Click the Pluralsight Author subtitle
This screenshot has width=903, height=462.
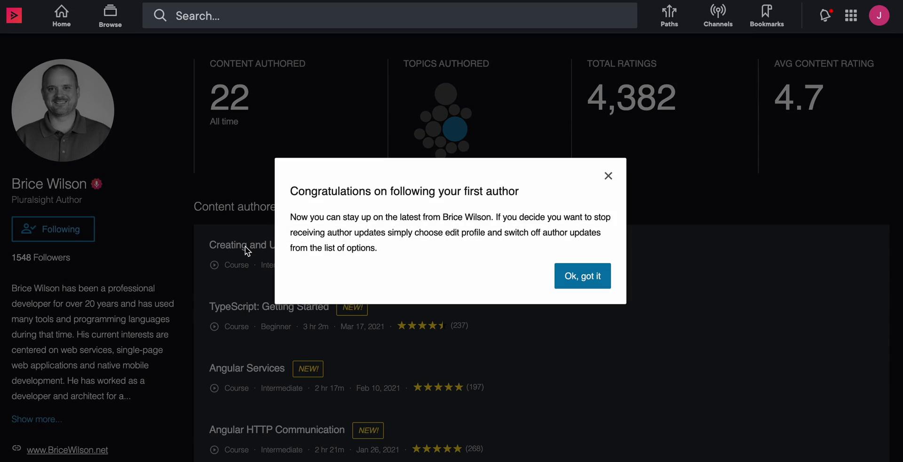coord(47,200)
